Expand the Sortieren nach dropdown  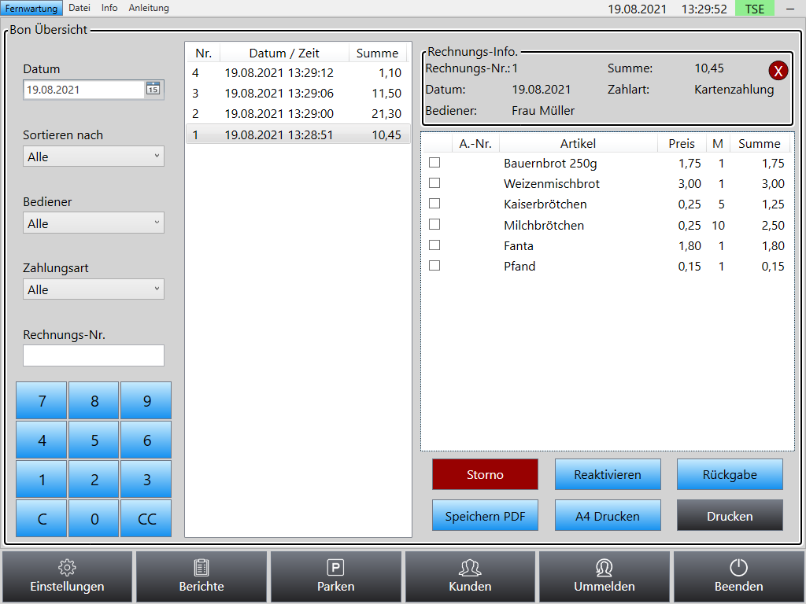pyautogui.click(x=94, y=157)
